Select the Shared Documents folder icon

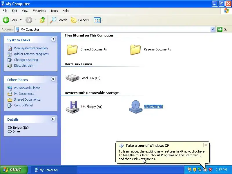pos(72,50)
